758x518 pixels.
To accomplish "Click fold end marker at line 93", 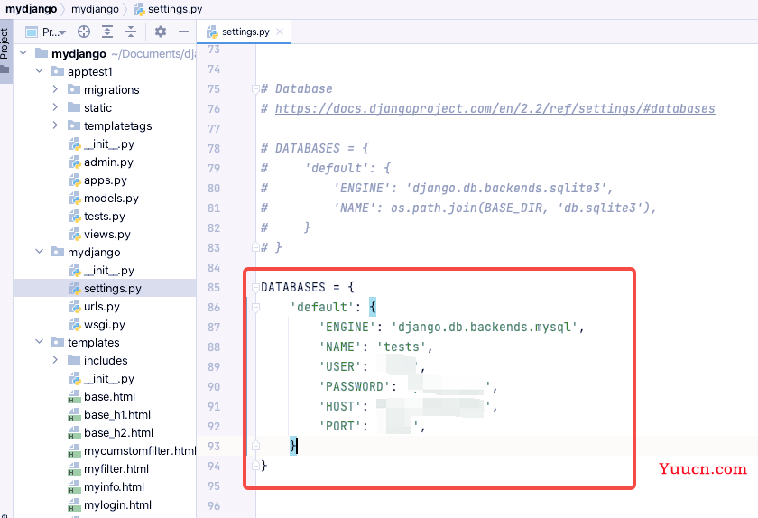I will (255, 446).
